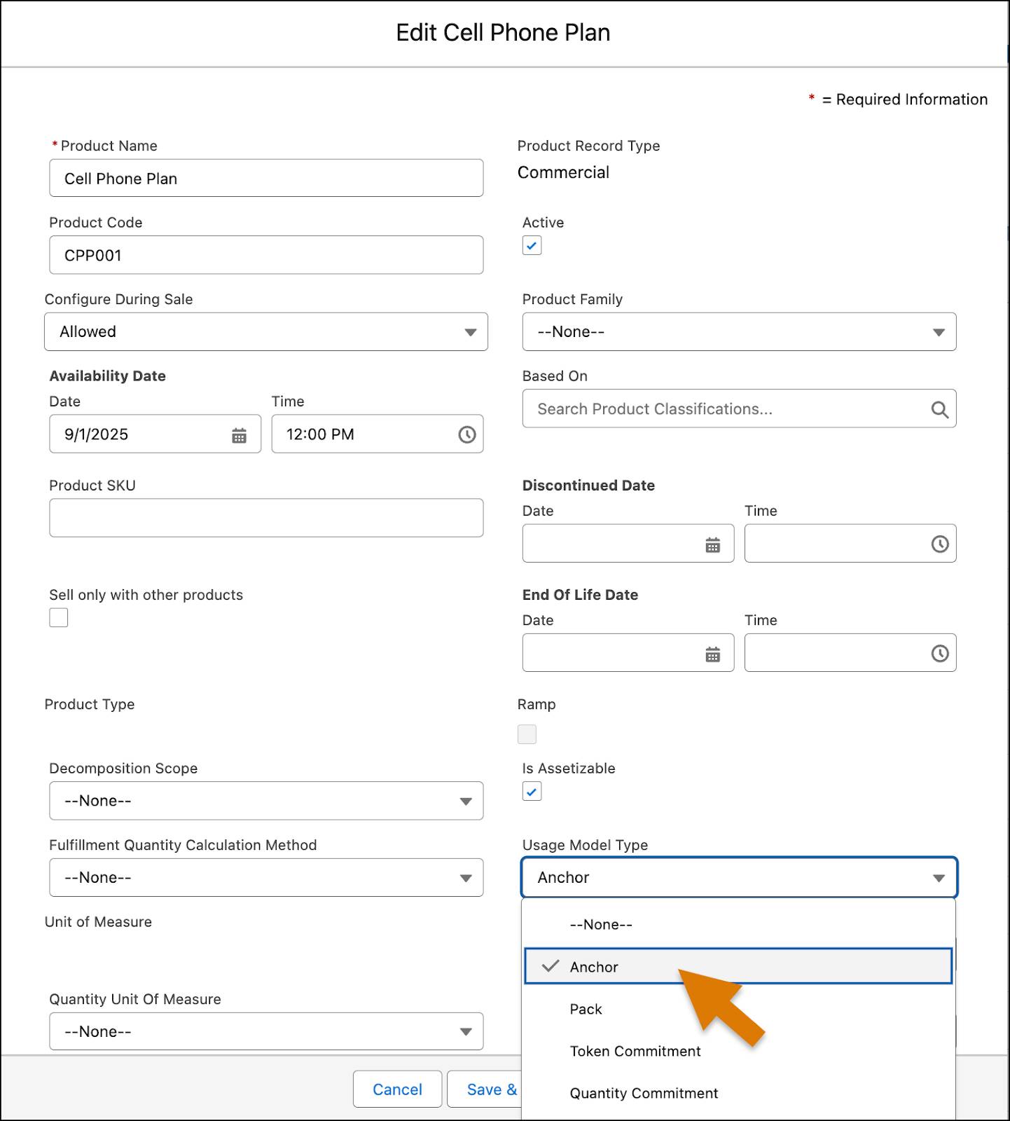This screenshot has height=1121, width=1010.
Task: Click the Product Type label
Action: [x=90, y=704]
